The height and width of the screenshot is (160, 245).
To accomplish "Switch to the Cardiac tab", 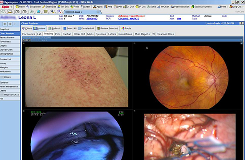I will click(x=67, y=34).
